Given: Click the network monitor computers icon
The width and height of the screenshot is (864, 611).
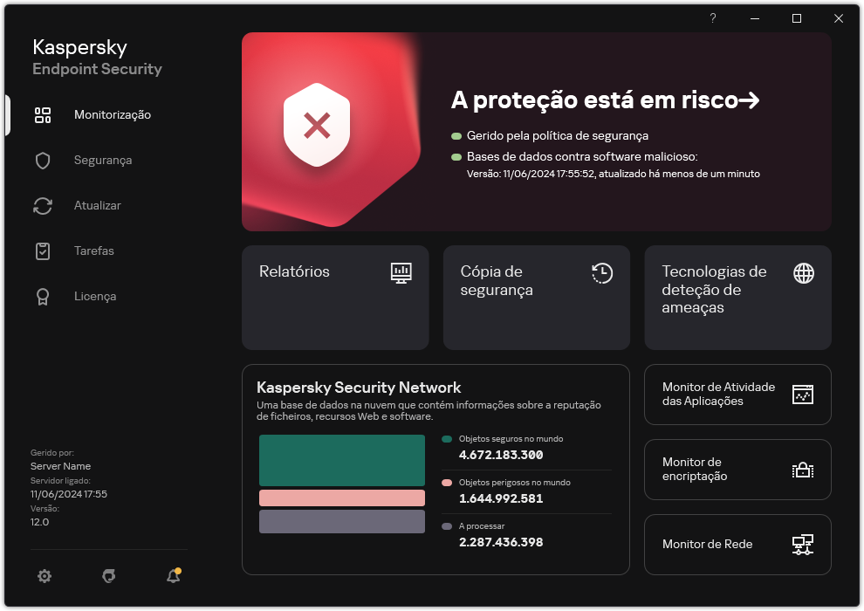Looking at the screenshot, I should click(x=803, y=545).
